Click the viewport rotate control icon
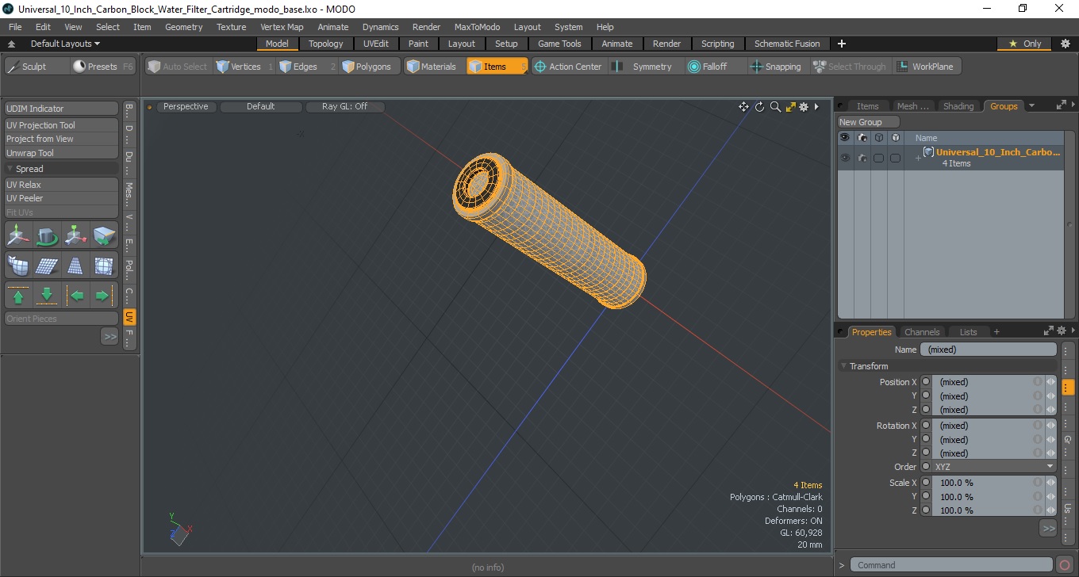 coord(759,107)
